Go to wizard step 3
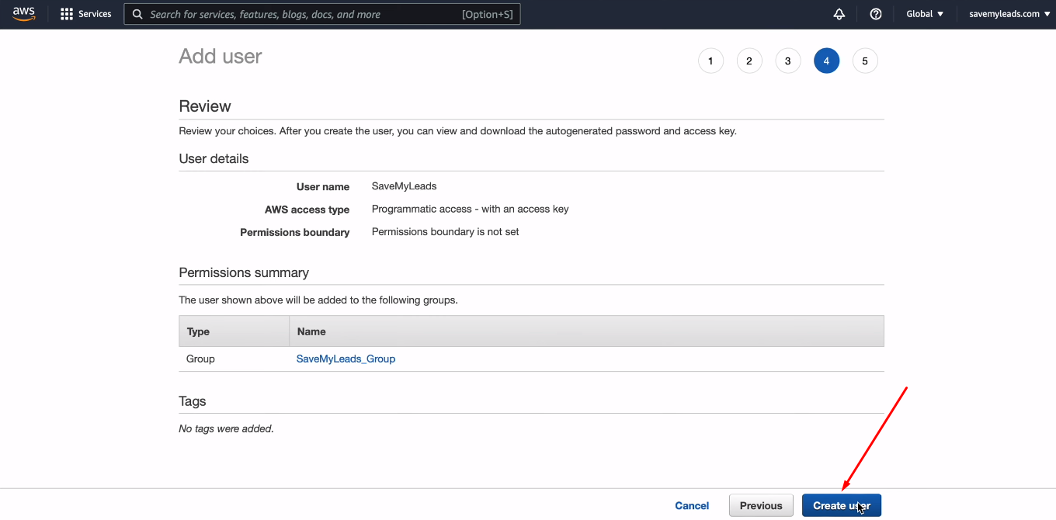This screenshot has height=520, width=1056. [788, 61]
